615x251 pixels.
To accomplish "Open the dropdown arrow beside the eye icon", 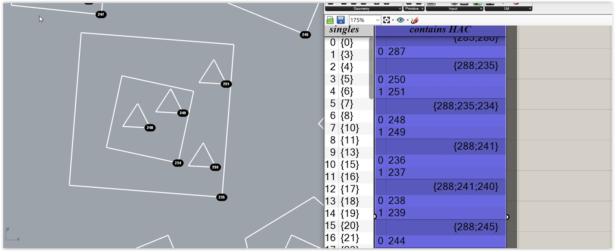I will [x=408, y=20].
